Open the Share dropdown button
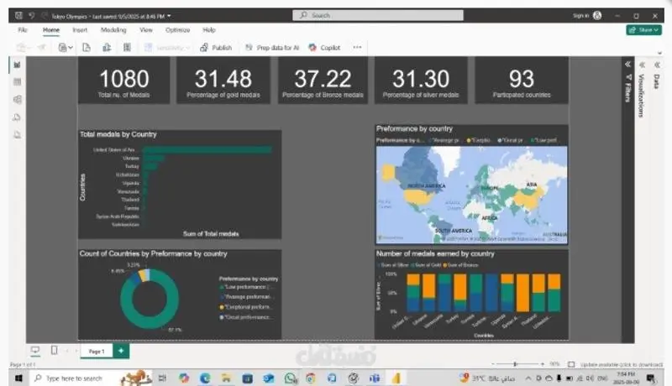 [x=643, y=29]
